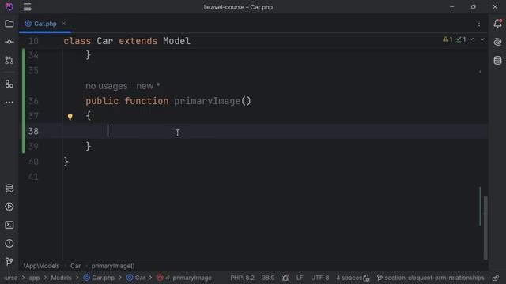Open editor tab options kebab menu
The image size is (506, 284).
479,24
